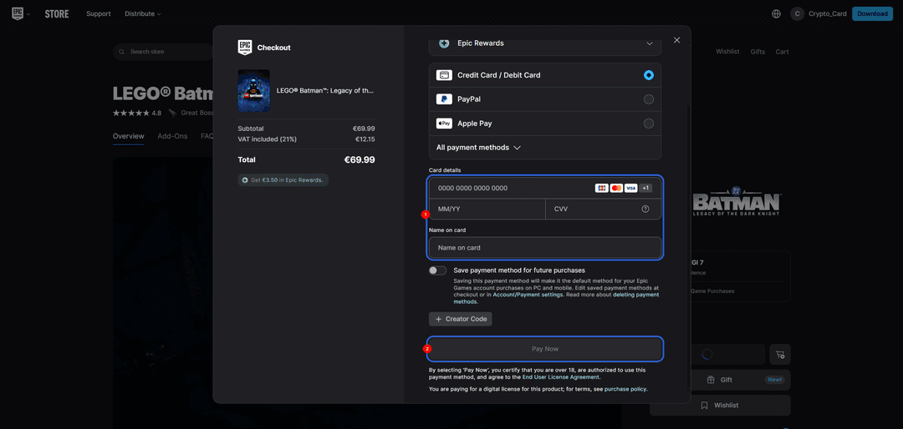Click the Epic Games logo in top bar
This screenshot has height=429, width=903.
click(x=18, y=13)
